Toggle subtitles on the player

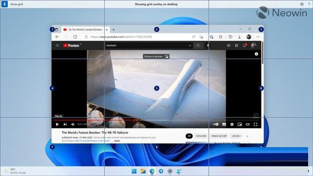(224, 124)
